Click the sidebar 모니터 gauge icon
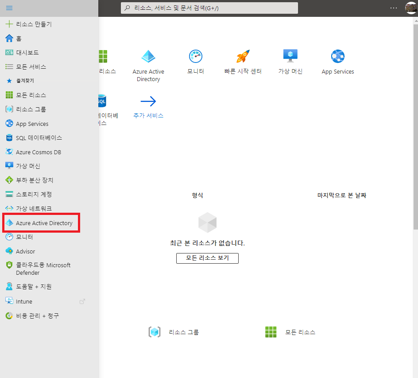The image size is (418, 378). pyautogui.click(x=9, y=237)
